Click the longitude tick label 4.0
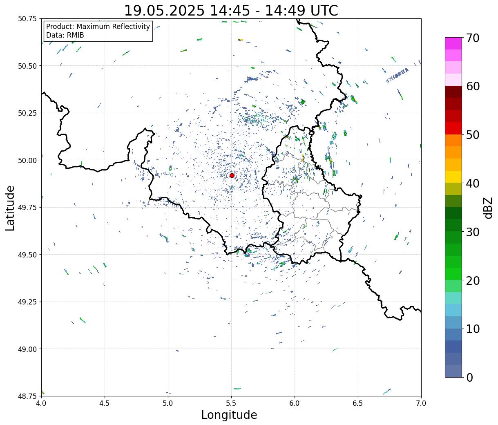The width and height of the screenshot is (498, 425). point(41,403)
